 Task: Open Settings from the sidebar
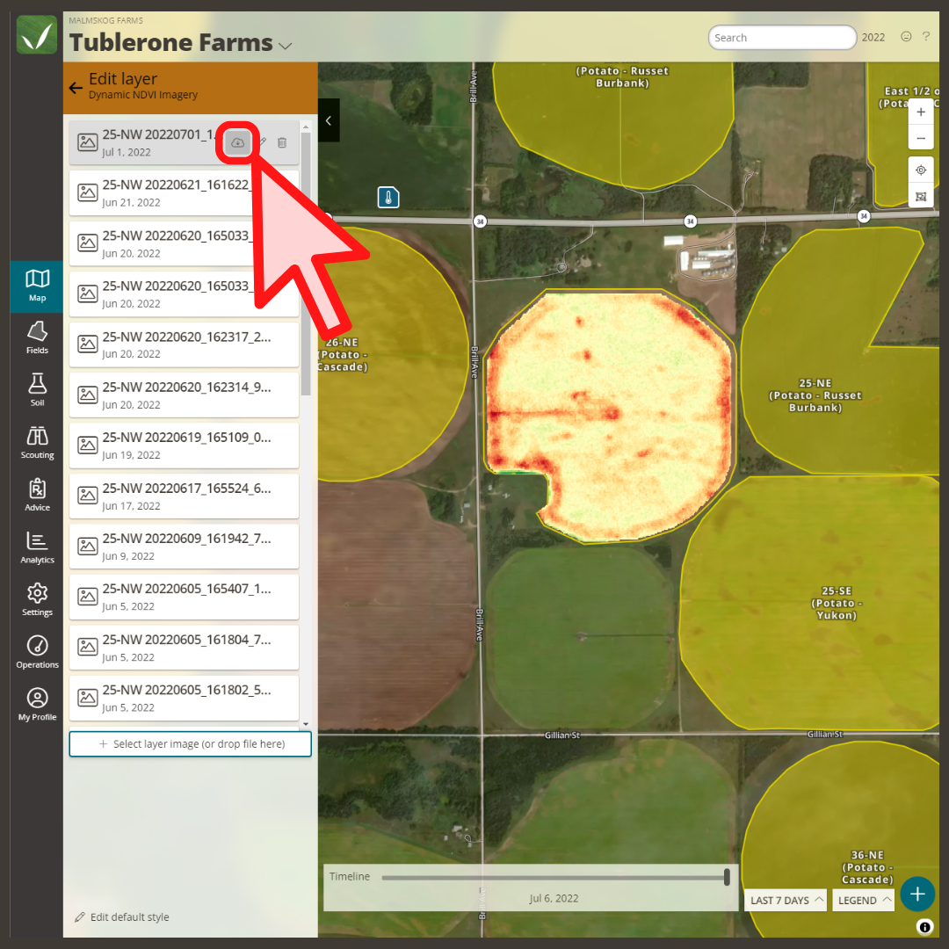pos(37,600)
